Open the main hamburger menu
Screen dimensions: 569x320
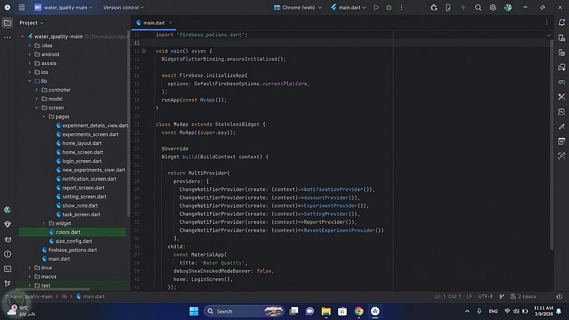click(x=22, y=7)
